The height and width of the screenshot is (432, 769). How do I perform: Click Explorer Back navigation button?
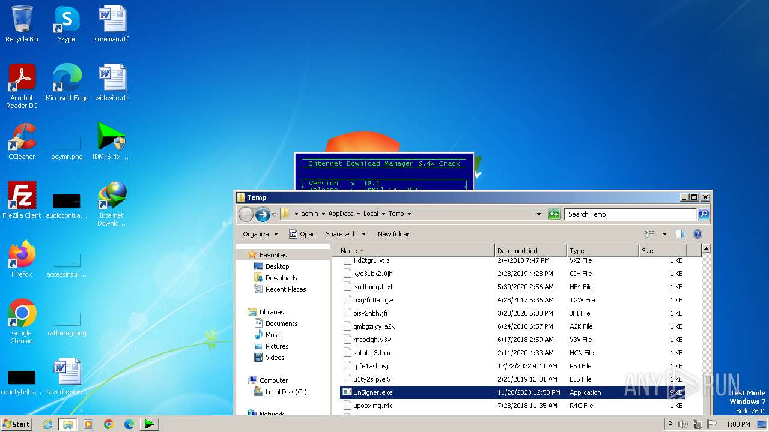[246, 214]
